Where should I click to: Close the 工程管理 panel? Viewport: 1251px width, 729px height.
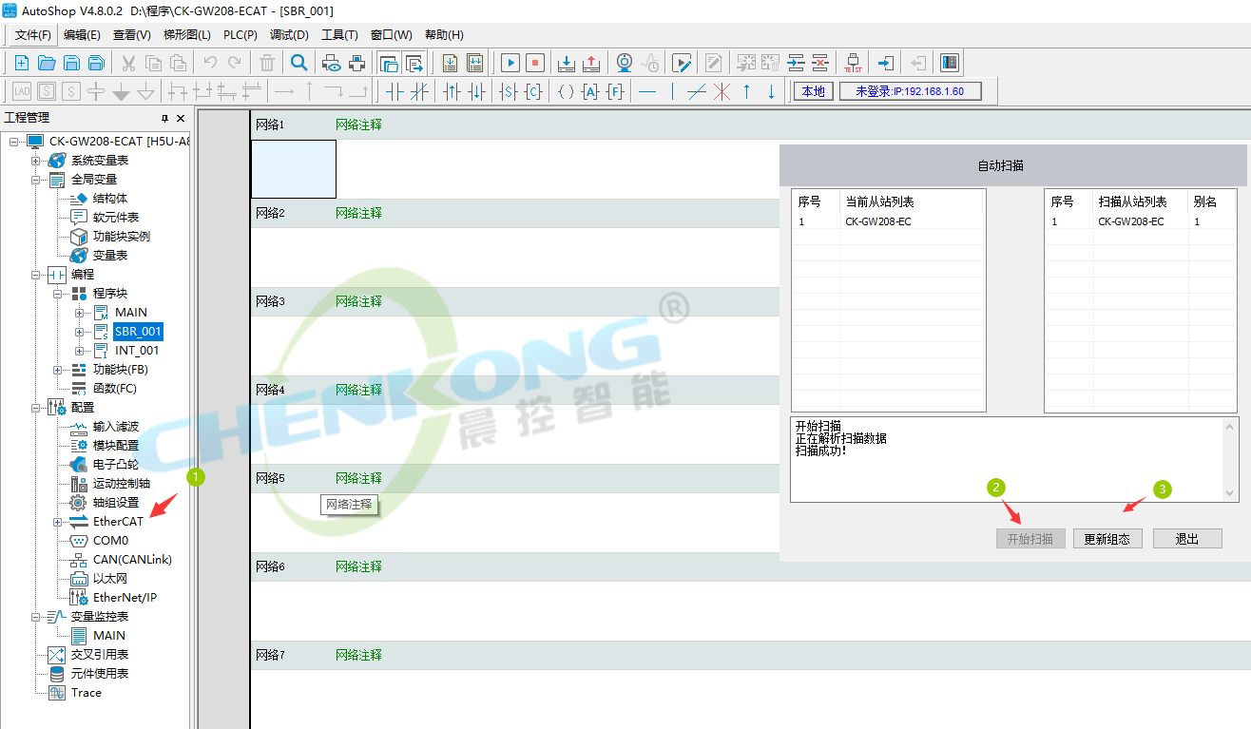[x=181, y=118]
